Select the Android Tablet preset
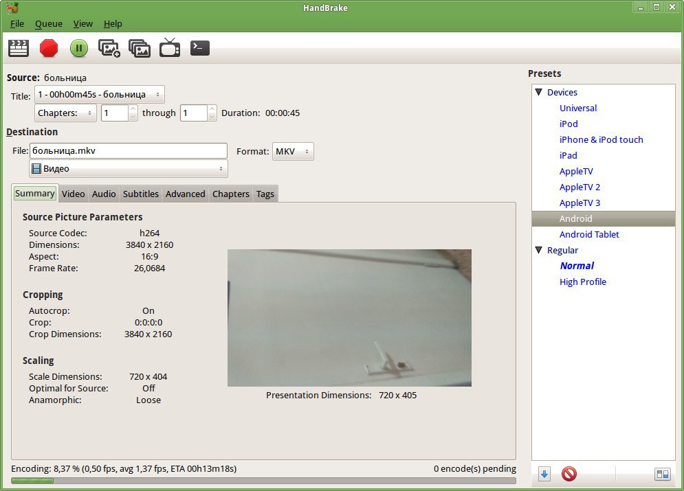 [x=589, y=234]
